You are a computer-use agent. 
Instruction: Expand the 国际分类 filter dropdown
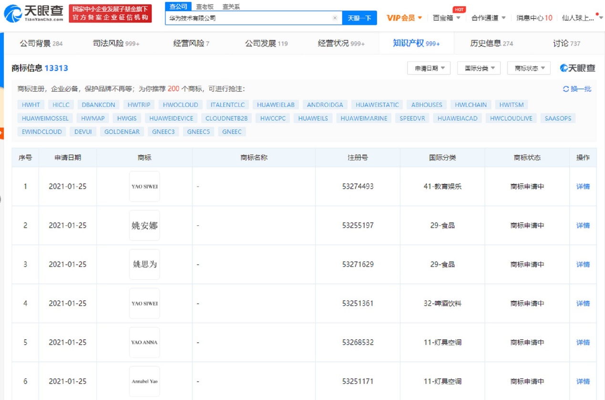point(479,68)
